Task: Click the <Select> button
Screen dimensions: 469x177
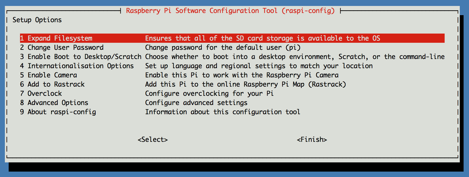Action: 153,139
